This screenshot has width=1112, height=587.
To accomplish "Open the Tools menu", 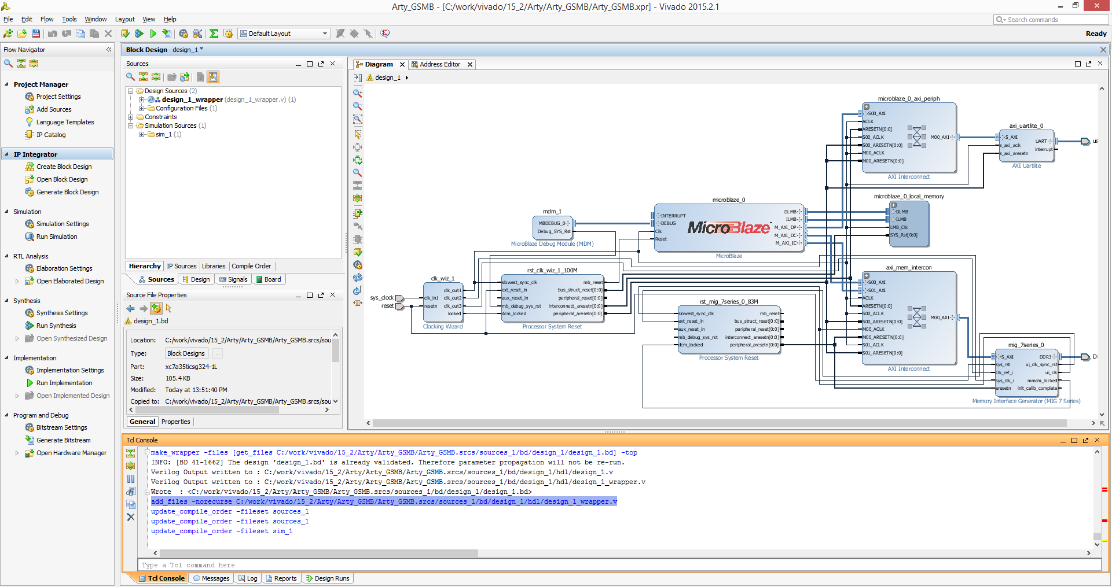I will [69, 19].
